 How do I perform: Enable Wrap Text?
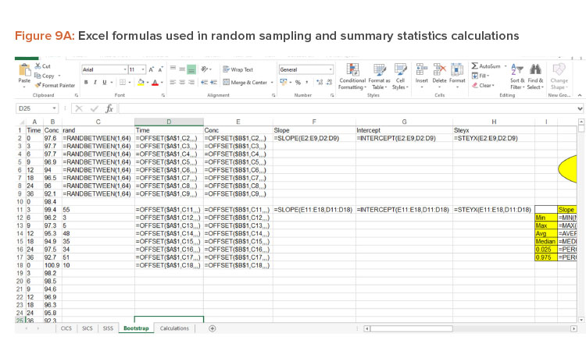coord(238,69)
